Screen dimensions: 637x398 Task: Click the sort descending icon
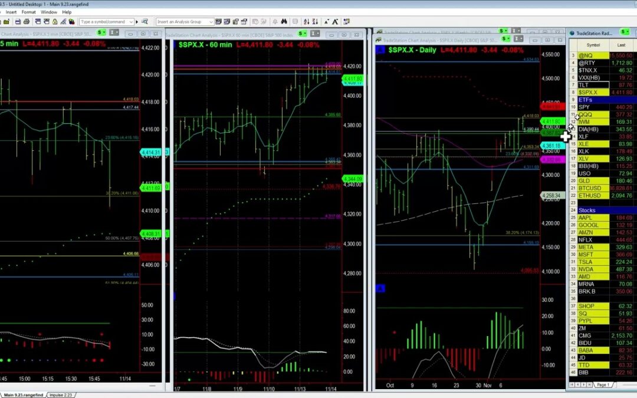click(315, 22)
